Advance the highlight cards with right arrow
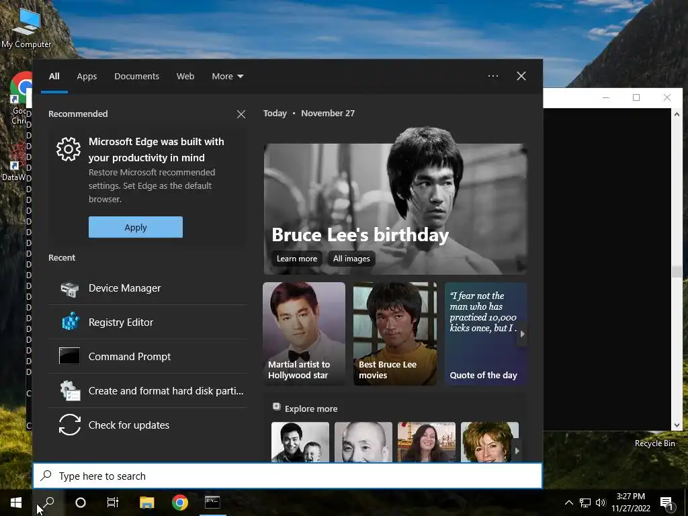Viewport: 688px width, 516px height. [x=522, y=334]
